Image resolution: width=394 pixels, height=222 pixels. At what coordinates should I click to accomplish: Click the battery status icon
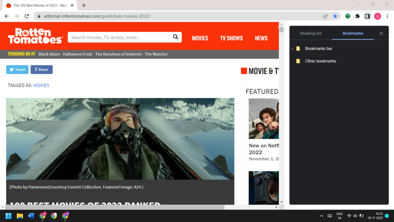[x=362, y=216]
